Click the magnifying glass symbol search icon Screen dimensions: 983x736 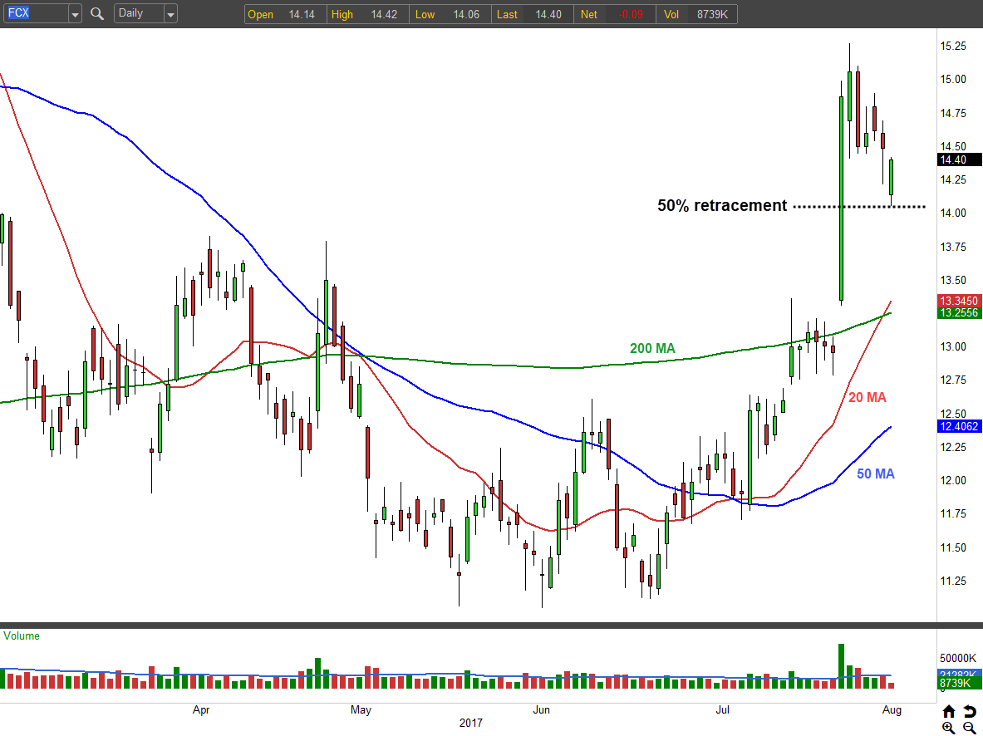tap(97, 13)
